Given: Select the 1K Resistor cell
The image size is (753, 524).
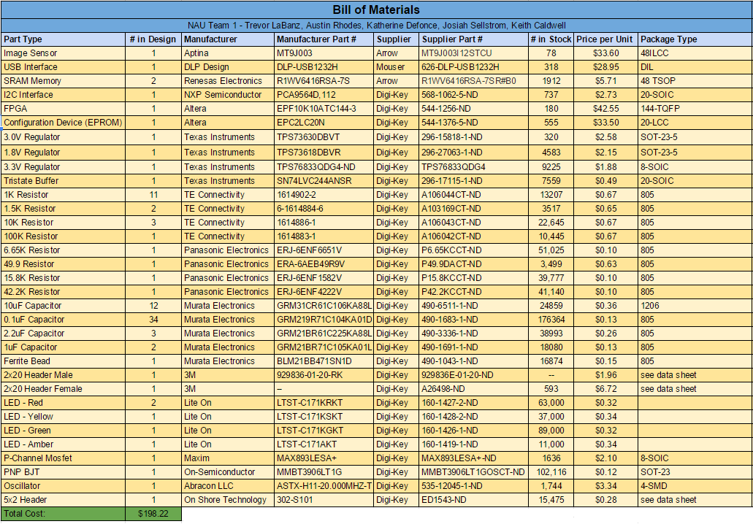Looking at the screenshot, I should (x=63, y=196).
